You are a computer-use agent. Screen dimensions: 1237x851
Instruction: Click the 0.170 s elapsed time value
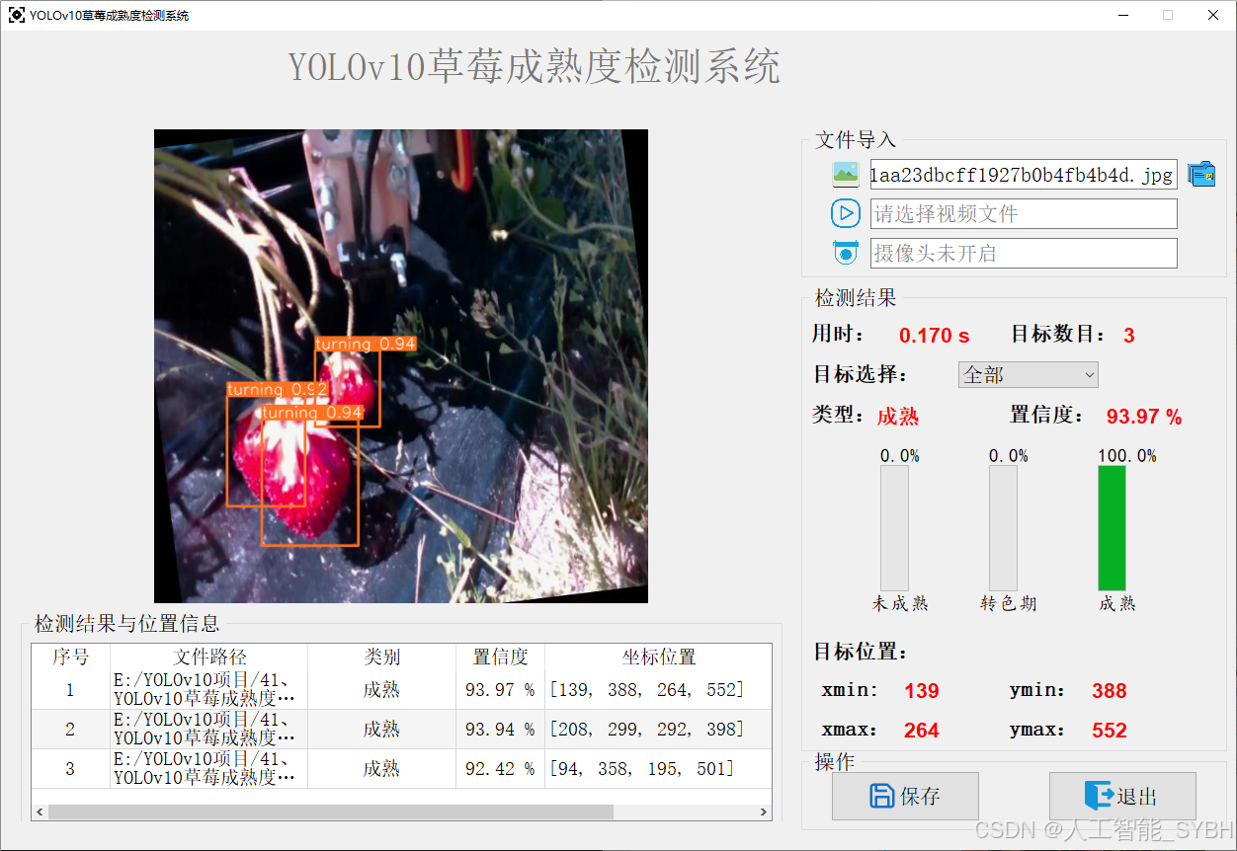click(x=934, y=336)
